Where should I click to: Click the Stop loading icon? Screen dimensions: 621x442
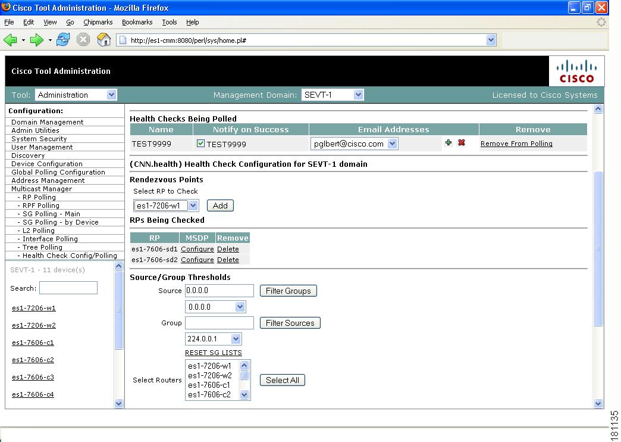tap(83, 40)
